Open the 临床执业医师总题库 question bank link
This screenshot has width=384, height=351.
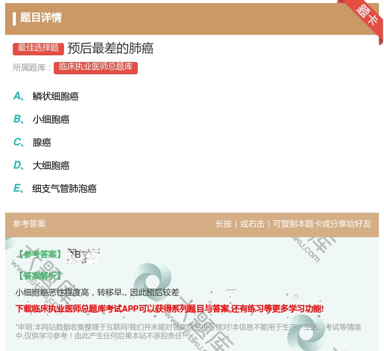[x=96, y=68]
